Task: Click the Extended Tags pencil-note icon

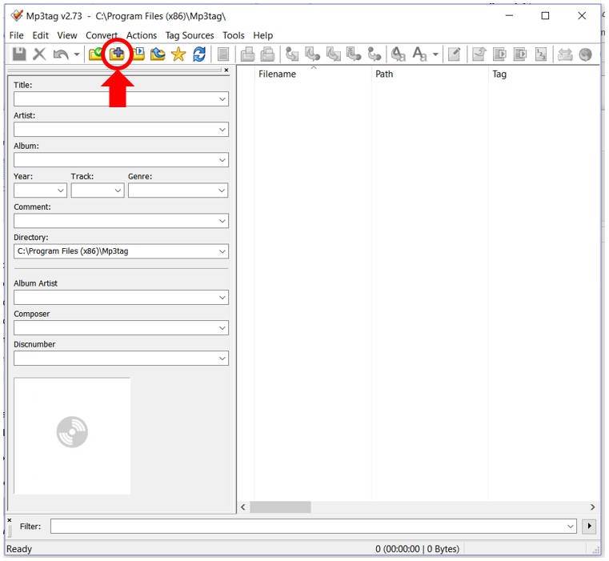Action: tap(454, 54)
